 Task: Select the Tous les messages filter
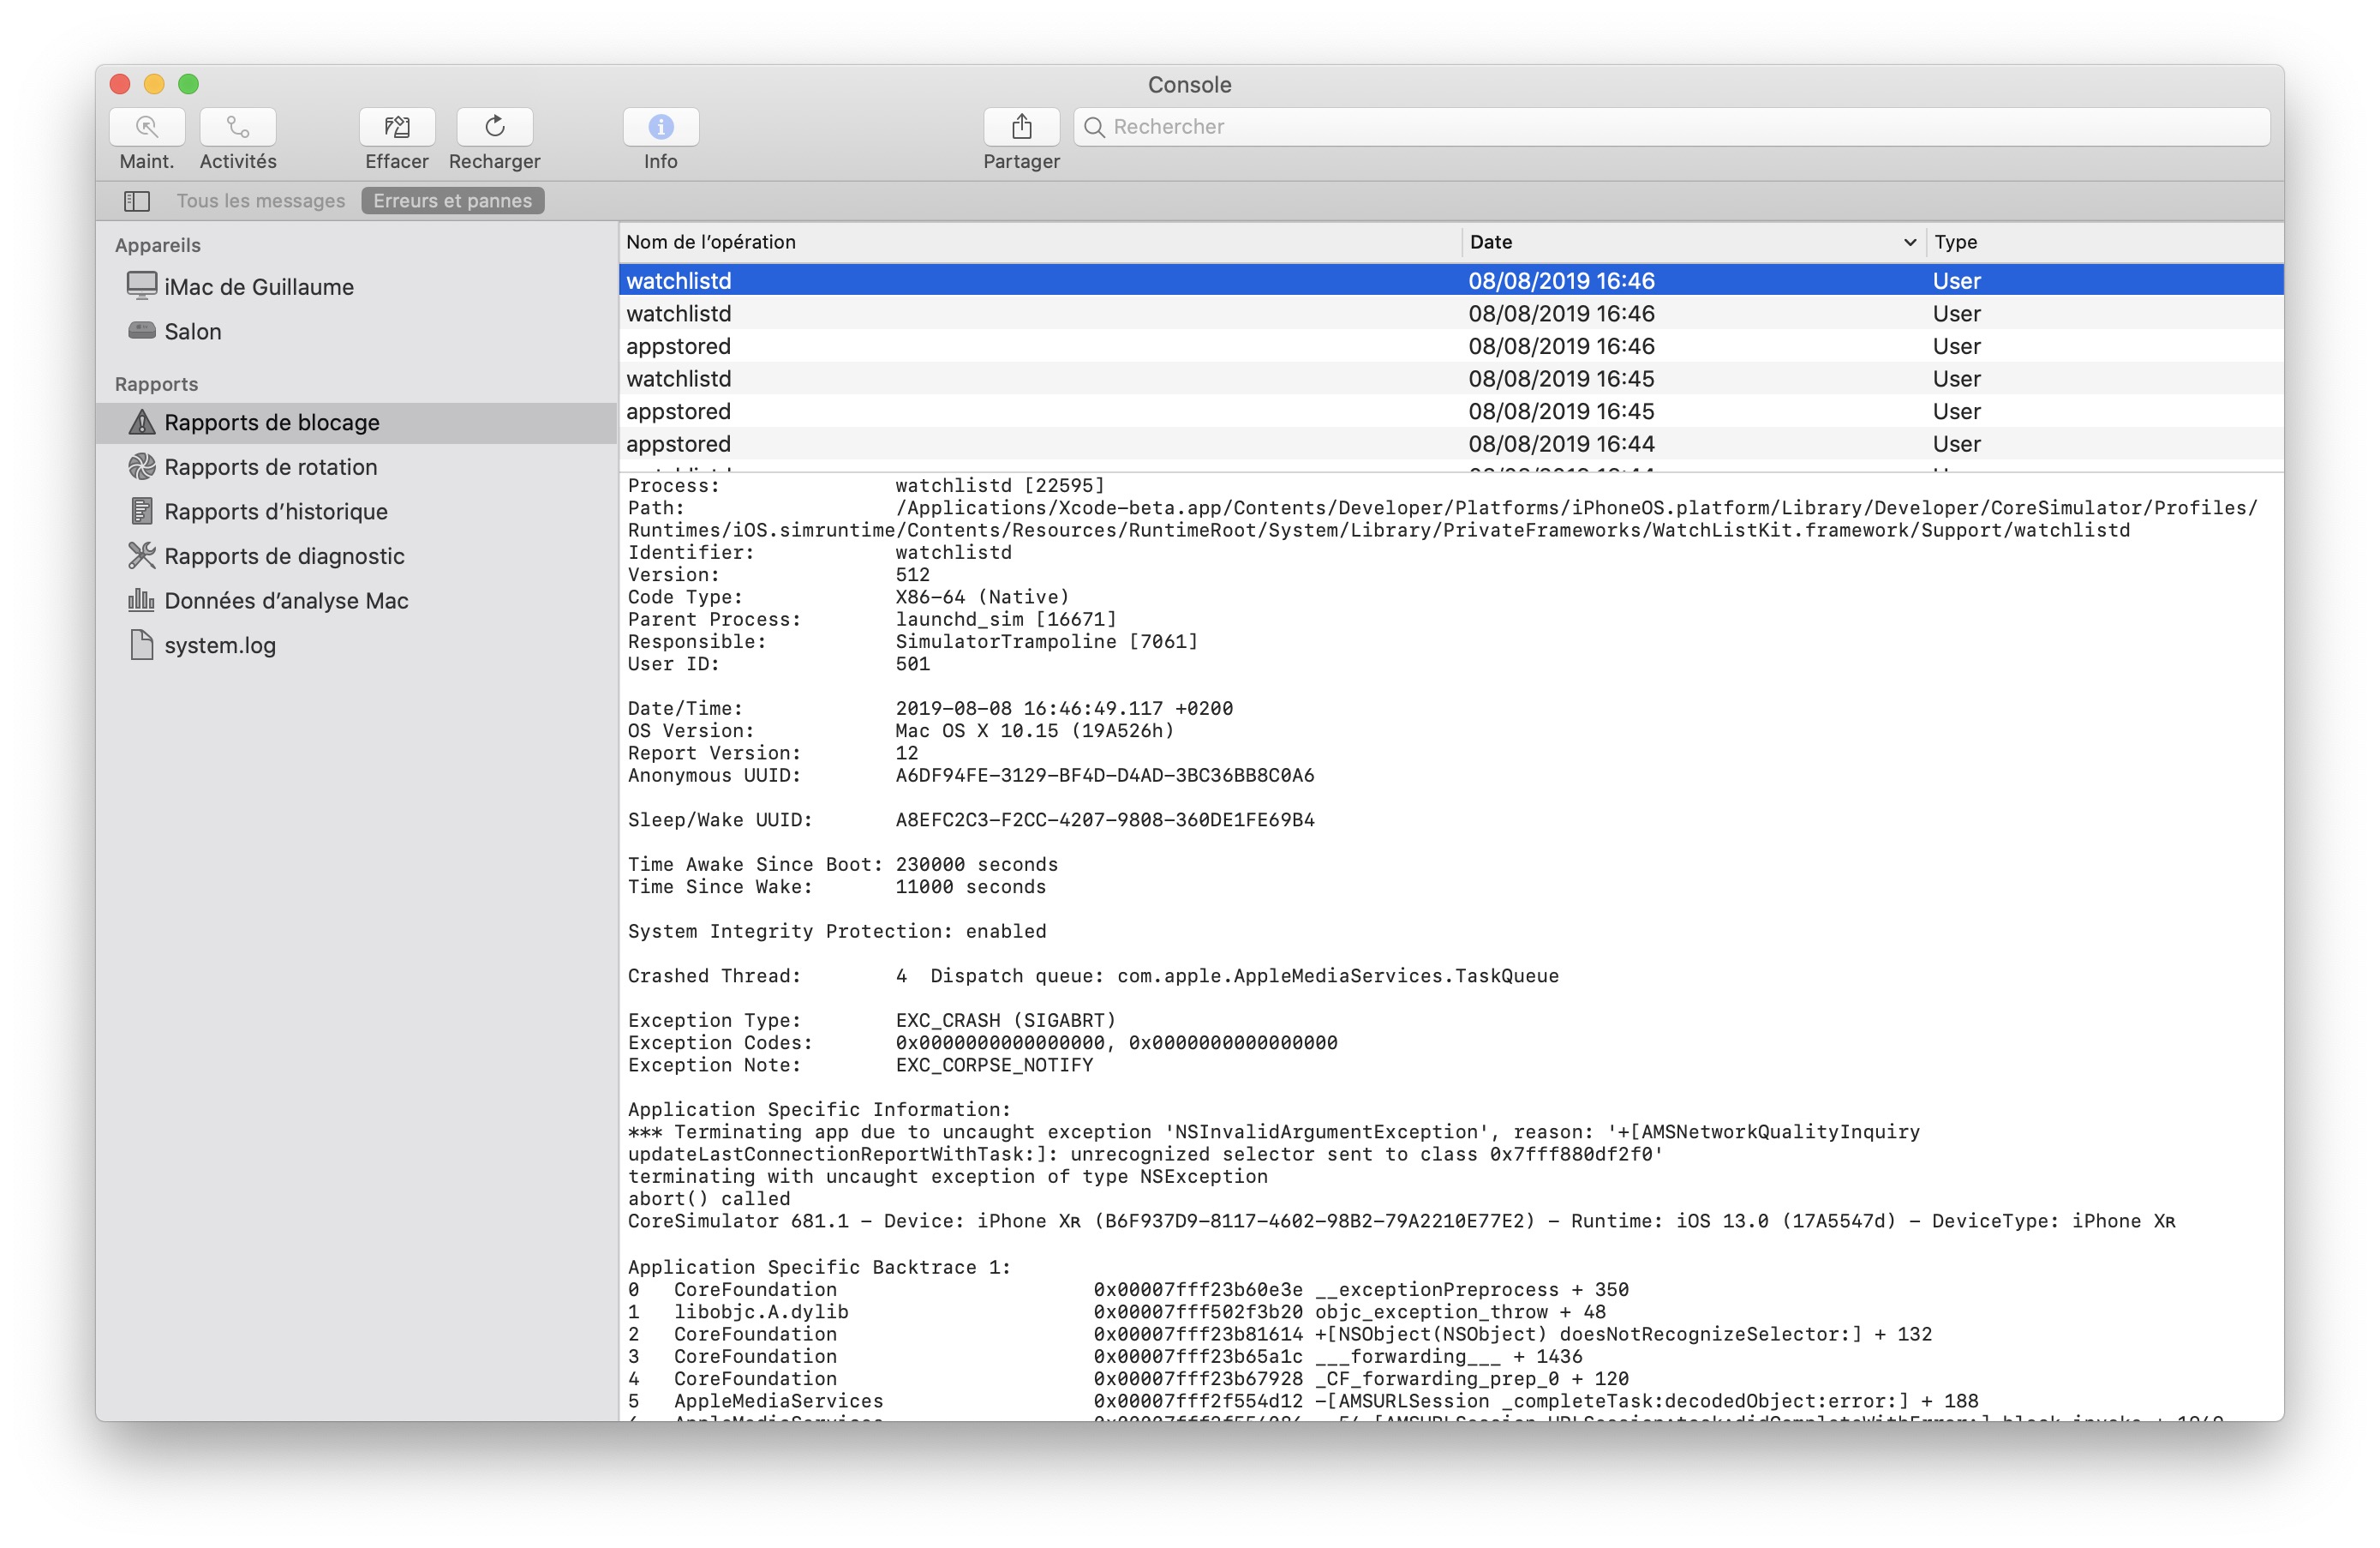[261, 201]
